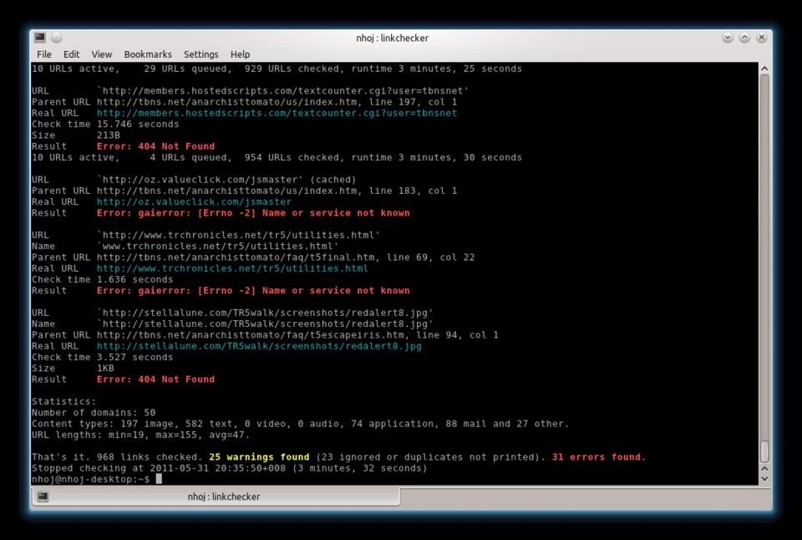Click the Name 'www.trchronicles.net/tr5/utilities.html' line
The width and height of the screenshot is (802, 540).
(x=185, y=247)
